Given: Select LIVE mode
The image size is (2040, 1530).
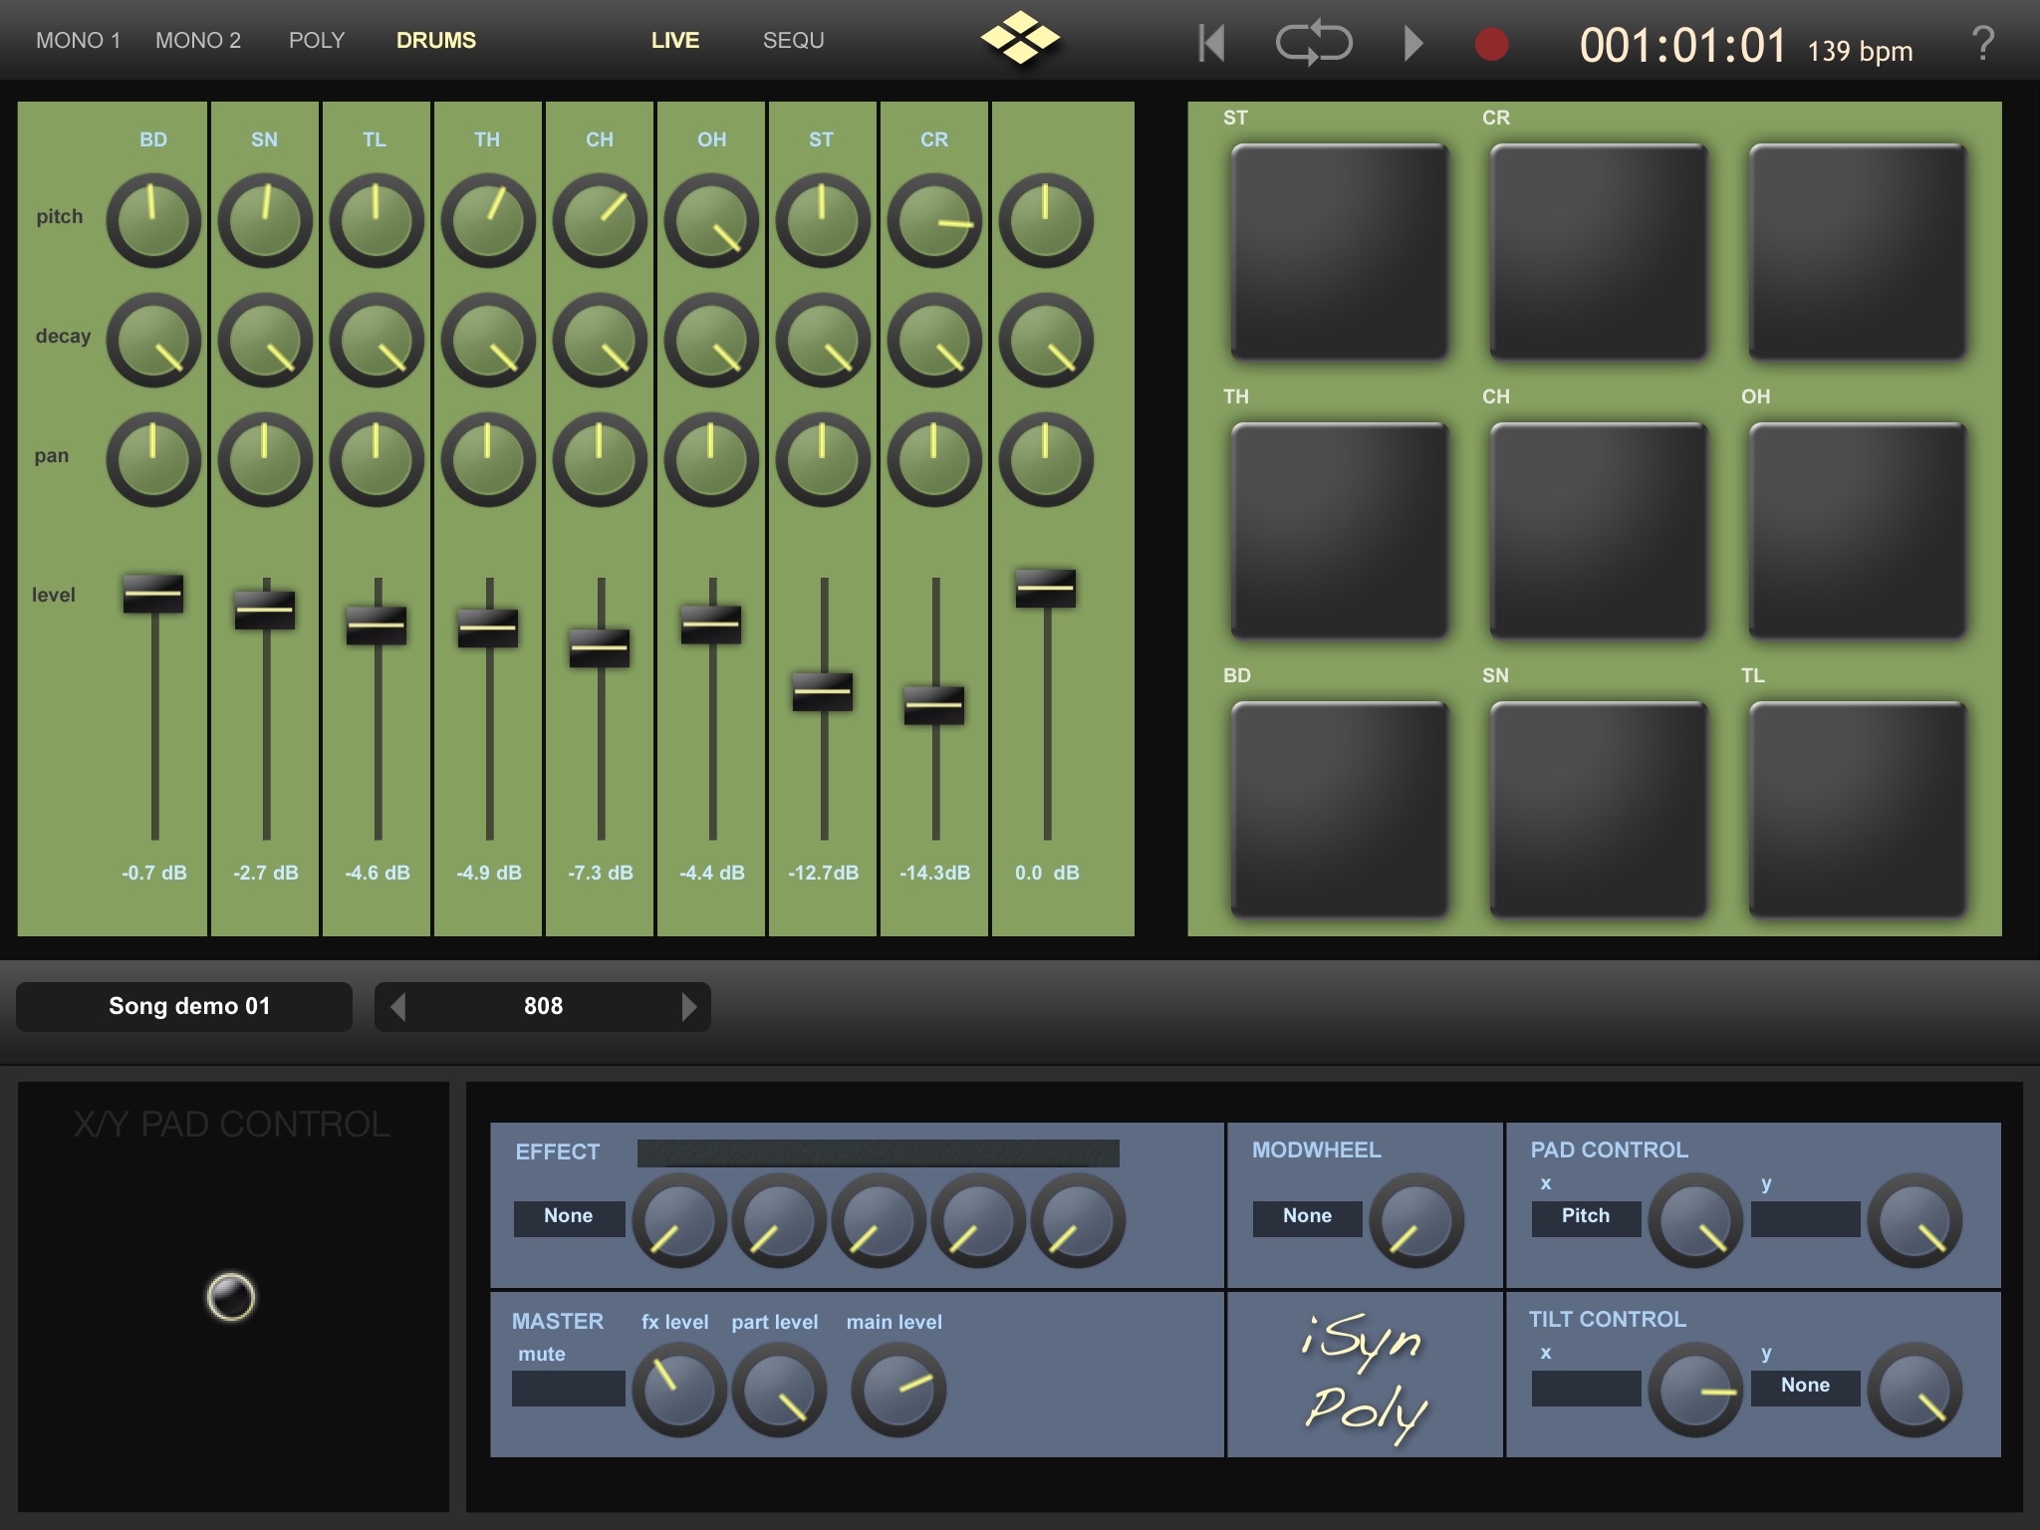Looking at the screenshot, I should point(675,41).
